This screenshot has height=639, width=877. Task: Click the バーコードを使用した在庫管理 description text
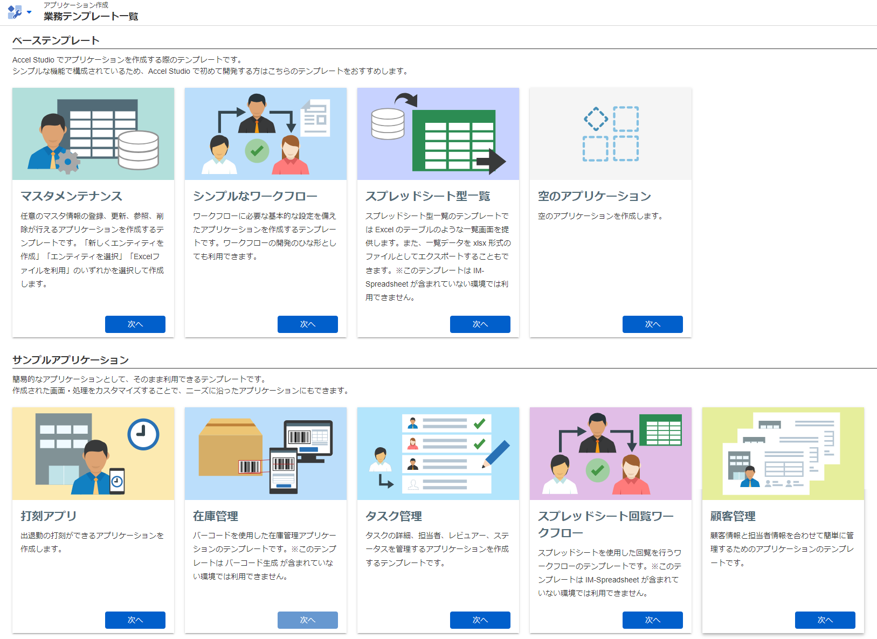pyautogui.click(x=265, y=556)
